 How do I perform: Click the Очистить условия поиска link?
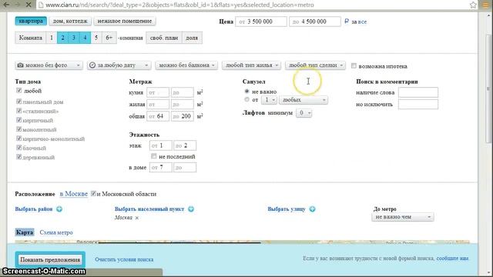[124, 259]
